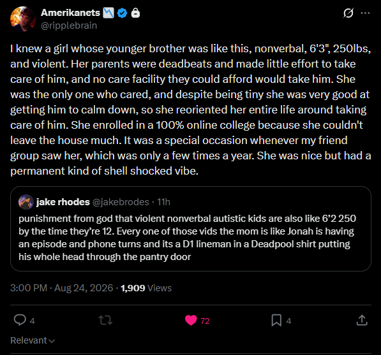This screenshot has width=381, height=355.
Task: Open the quoted jake rhodes tweet text
Action: (188, 238)
